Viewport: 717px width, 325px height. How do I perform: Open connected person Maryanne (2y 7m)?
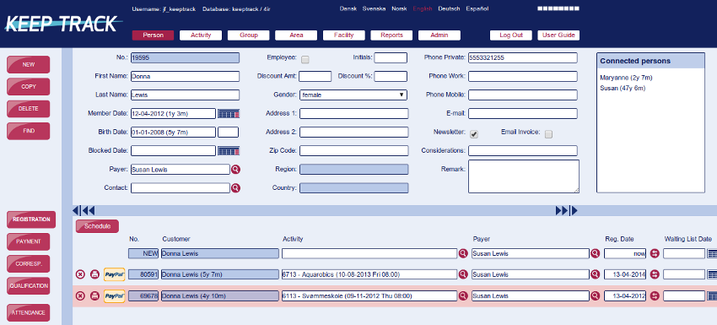pyautogui.click(x=626, y=78)
